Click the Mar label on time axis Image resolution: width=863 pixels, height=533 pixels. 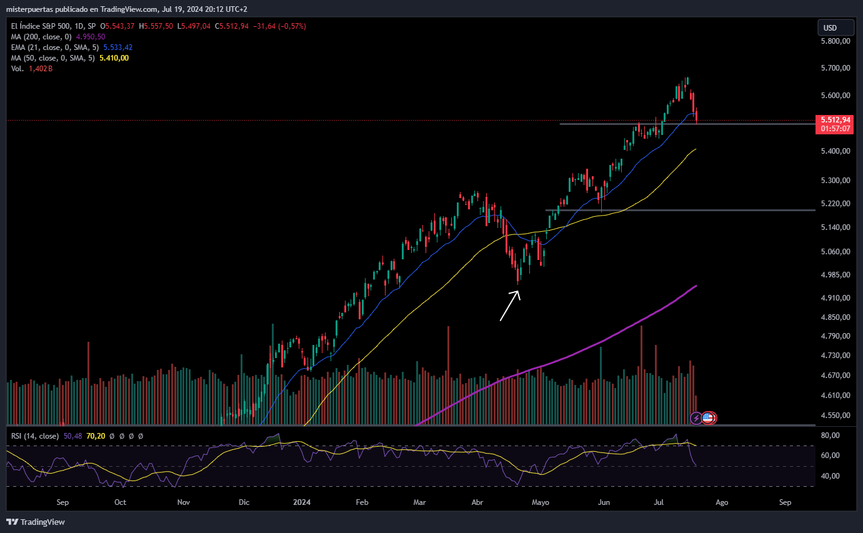tap(420, 502)
